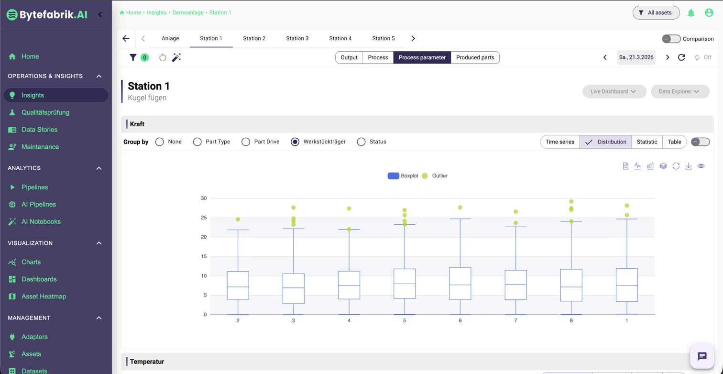The height and width of the screenshot is (374, 723).
Task: Click the chart refresh icon in chart toolbar
Action: pyautogui.click(x=676, y=166)
